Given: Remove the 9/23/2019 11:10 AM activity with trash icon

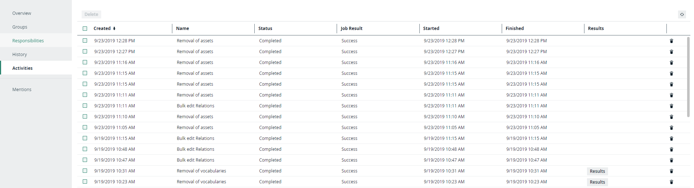Looking at the screenshot, I should 671,117.
